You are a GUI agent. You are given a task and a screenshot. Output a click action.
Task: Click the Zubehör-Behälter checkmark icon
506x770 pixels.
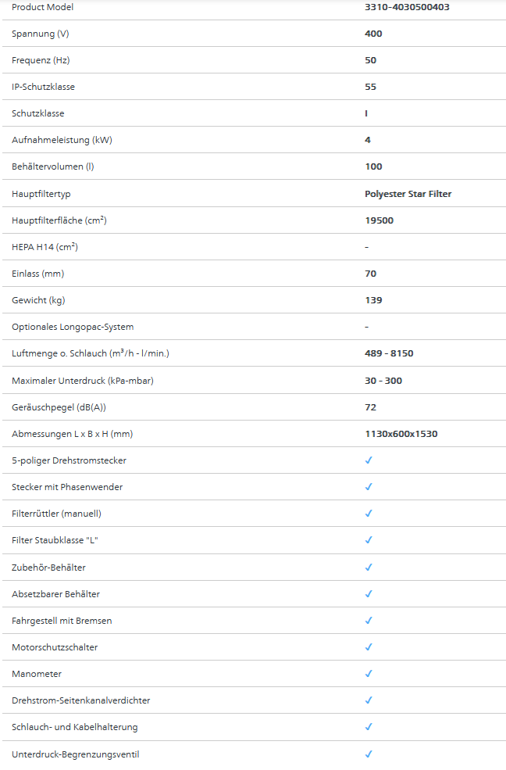pos(369,568)
